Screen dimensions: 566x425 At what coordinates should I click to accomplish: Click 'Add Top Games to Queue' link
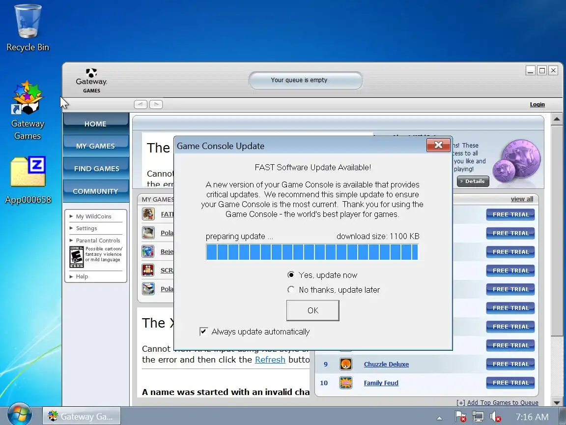[503, 402]
